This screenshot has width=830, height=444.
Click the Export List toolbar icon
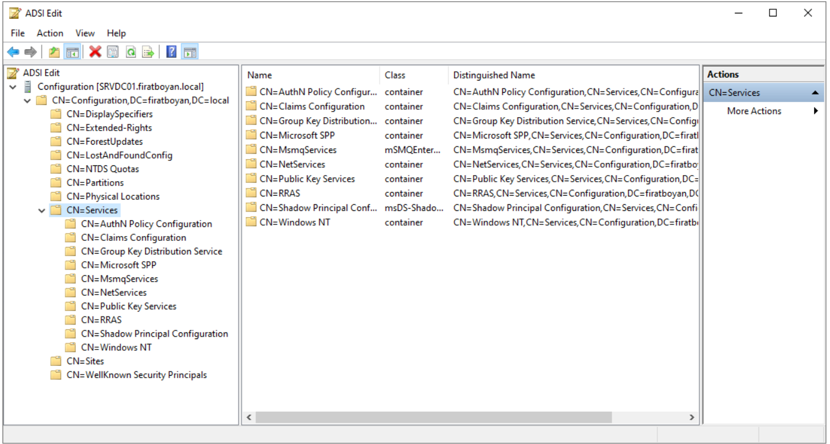(148, 52)
